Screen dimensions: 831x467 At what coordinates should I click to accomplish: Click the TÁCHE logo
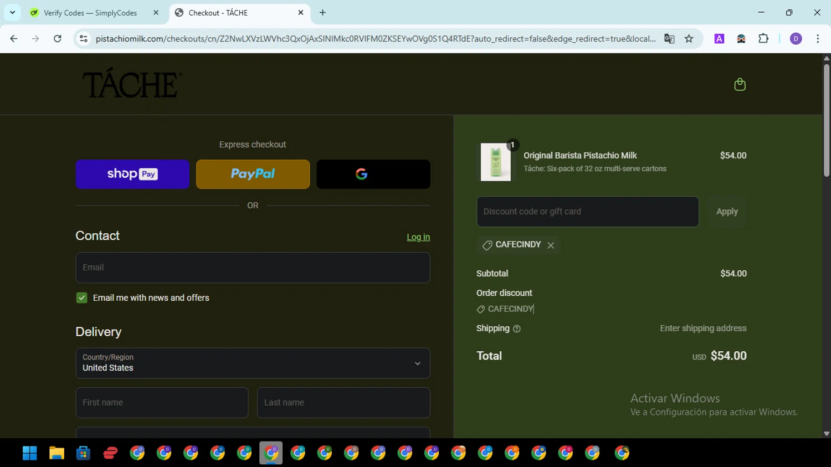[x=132, y=84]
